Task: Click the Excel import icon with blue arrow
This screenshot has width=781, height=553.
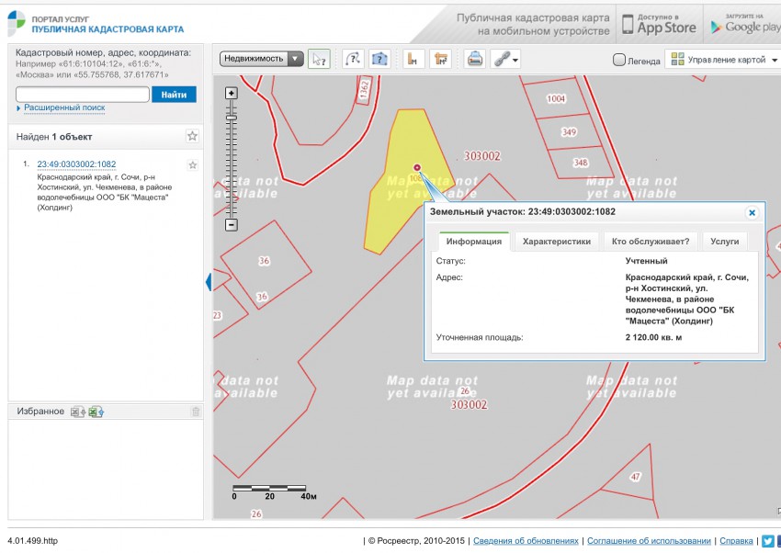Action: tap(96, 412)
